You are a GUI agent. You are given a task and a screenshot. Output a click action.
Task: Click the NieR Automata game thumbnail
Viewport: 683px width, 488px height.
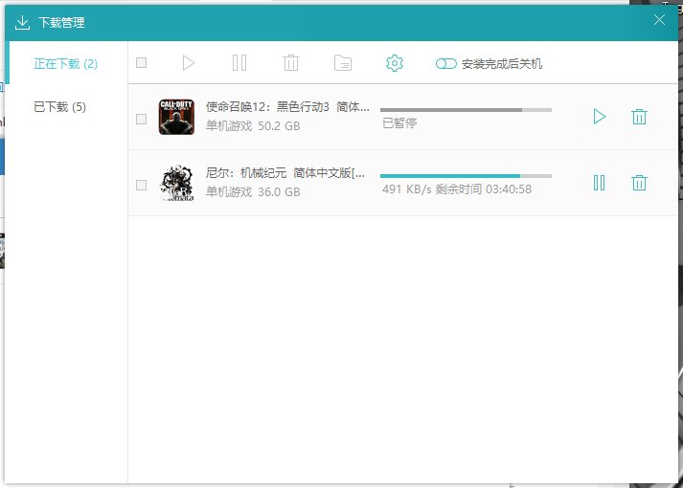pyautogui.click(x=176, y=183)
